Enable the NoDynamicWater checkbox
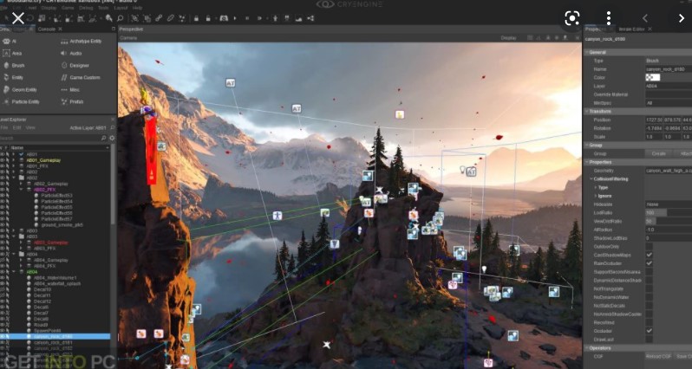This screenshot has height=369, width=692. [650, 297]
